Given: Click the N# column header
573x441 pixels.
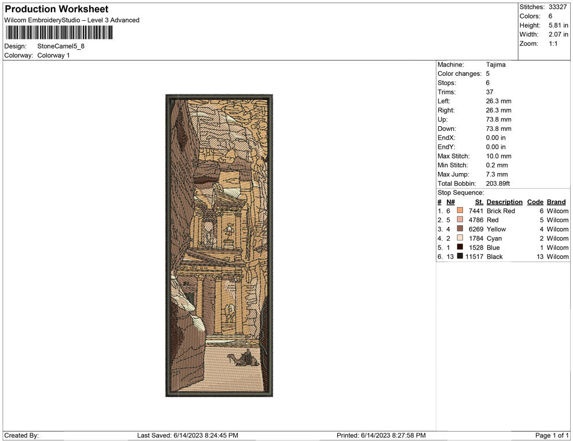Looking at the screenshot, I should (450, 202).
